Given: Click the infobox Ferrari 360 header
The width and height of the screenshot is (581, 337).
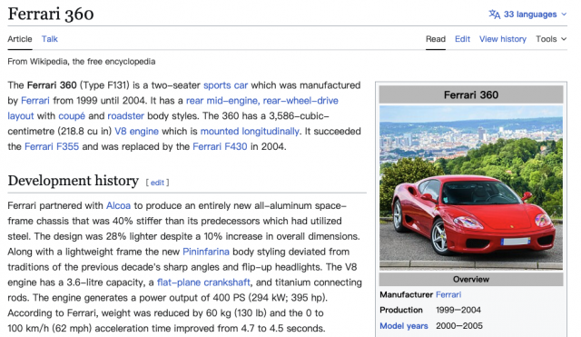Looking at the screenshot, I should (471, 94).
